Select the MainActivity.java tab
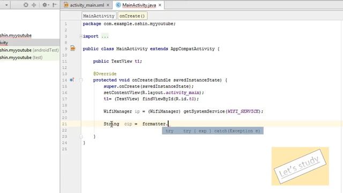 [139, 5]
